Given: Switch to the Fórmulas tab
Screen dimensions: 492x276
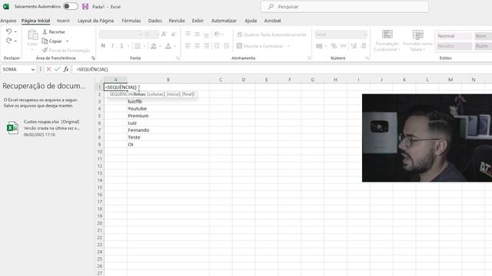Looking at the screenshot, I should click(131, 21).
